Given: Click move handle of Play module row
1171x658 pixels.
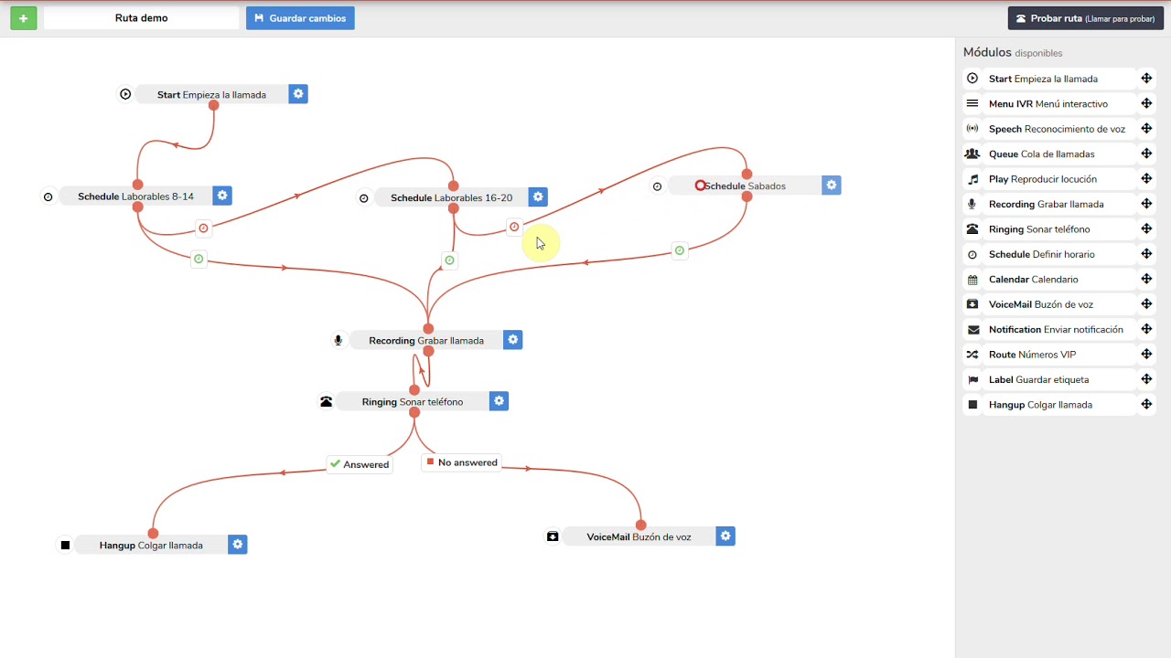Looking at the screenshot, I should pyautogui.click(x=1146, y=179).
